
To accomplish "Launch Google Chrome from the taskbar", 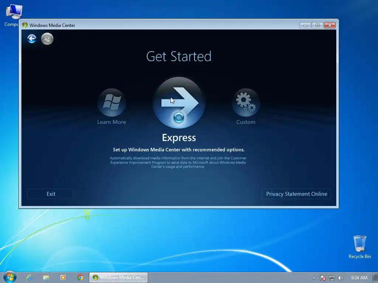I will [x=80, y=277].
